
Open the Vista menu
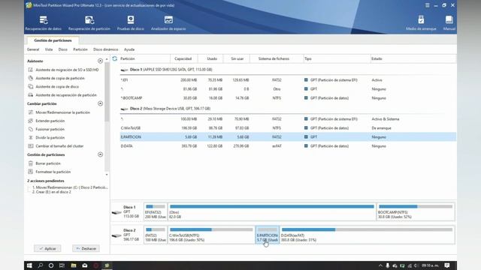click(x=49, y=49)
